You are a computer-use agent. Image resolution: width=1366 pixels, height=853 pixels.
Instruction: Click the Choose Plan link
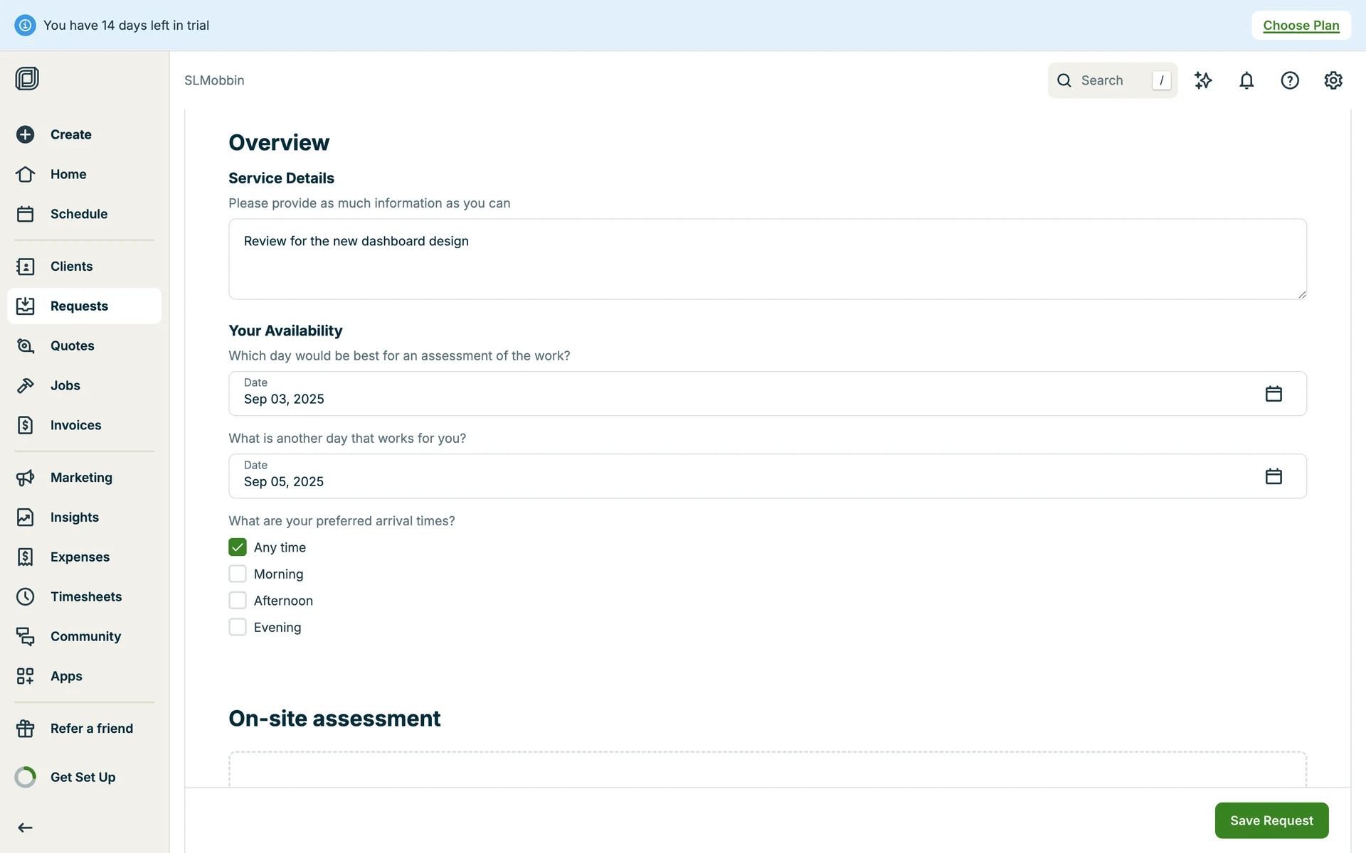coord(1301,26)
